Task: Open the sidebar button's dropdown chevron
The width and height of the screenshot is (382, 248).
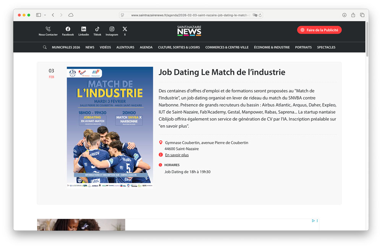Action: 44,15
